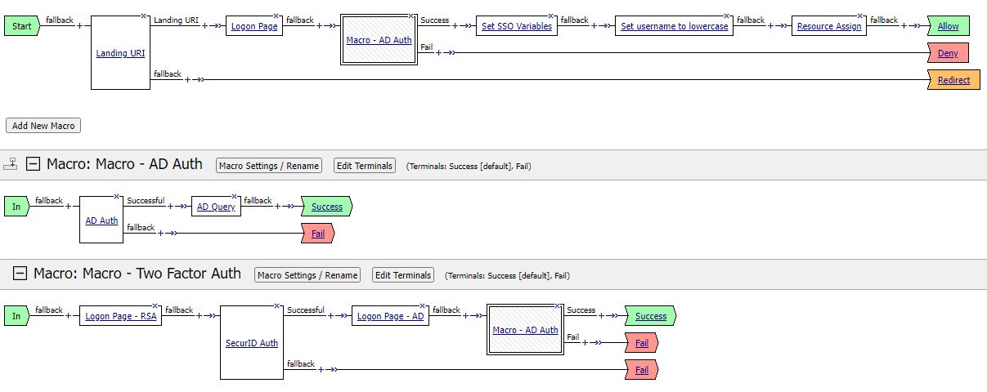Screen dimensions: 987x392
Task: Add item on main policy Fail branch before Deny
Action: click(x=439, y=52)
